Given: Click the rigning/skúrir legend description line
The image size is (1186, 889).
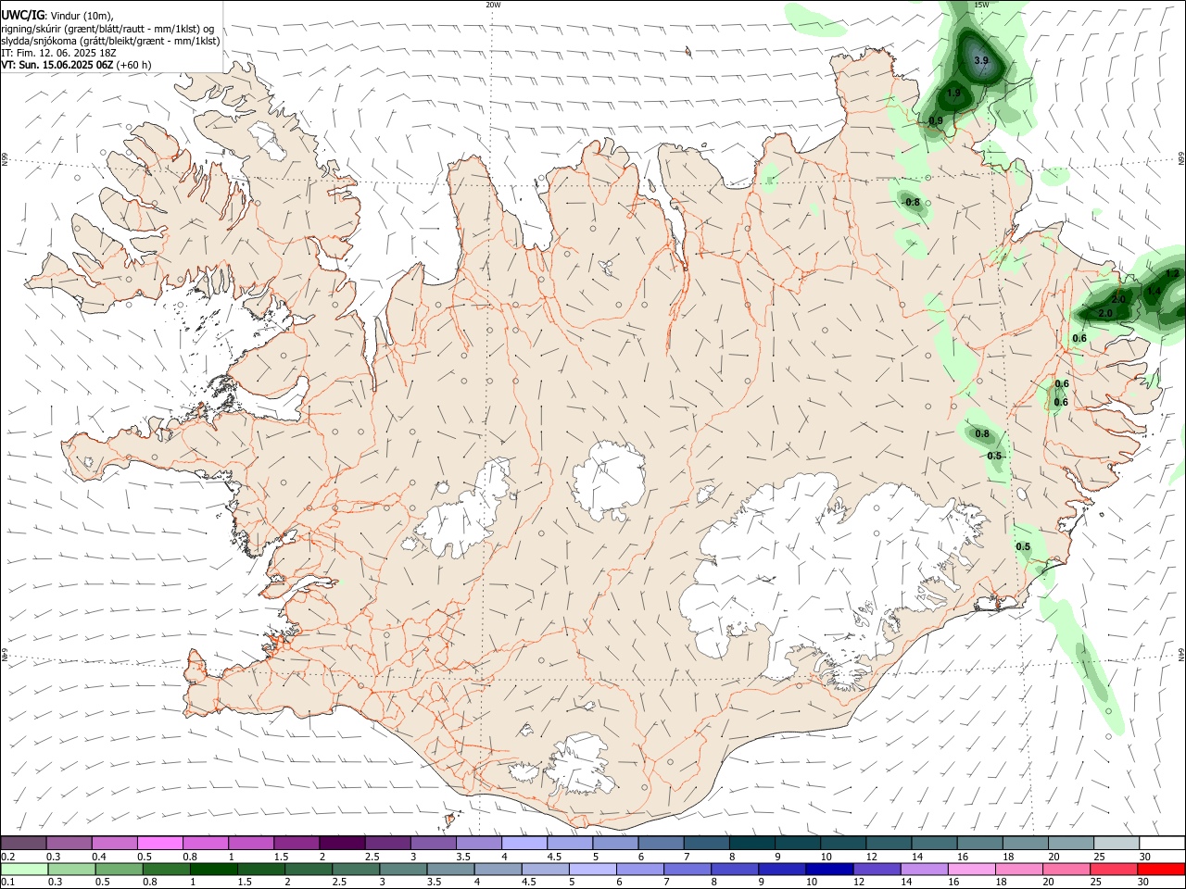Looking at the screenshot, I should [x=107, y=29].
